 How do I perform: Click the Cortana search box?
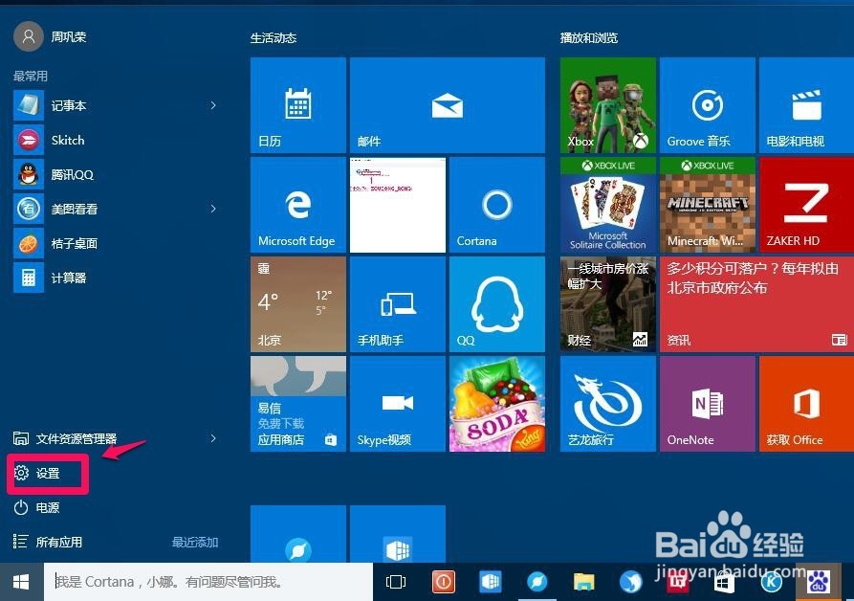tap(208, 582)
